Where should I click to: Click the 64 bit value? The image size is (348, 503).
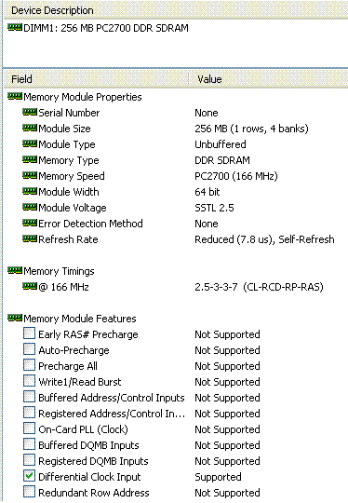[x=207, y=192]
